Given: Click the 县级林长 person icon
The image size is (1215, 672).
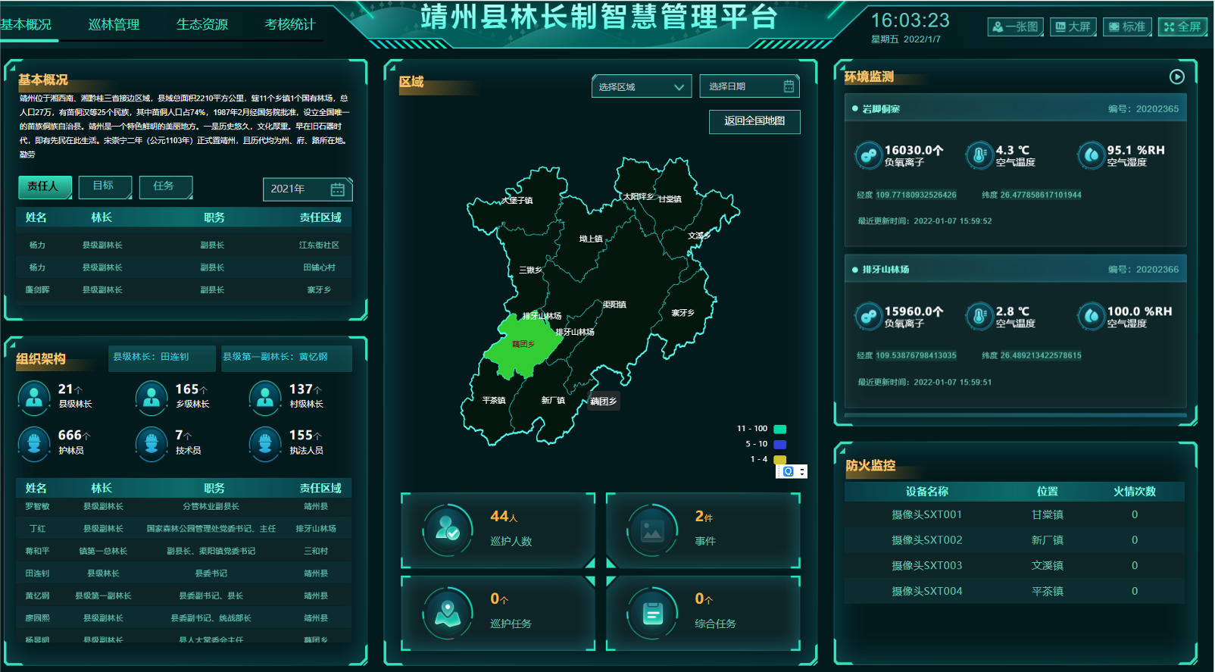Looking at the screenshot, I should [34, 396].
